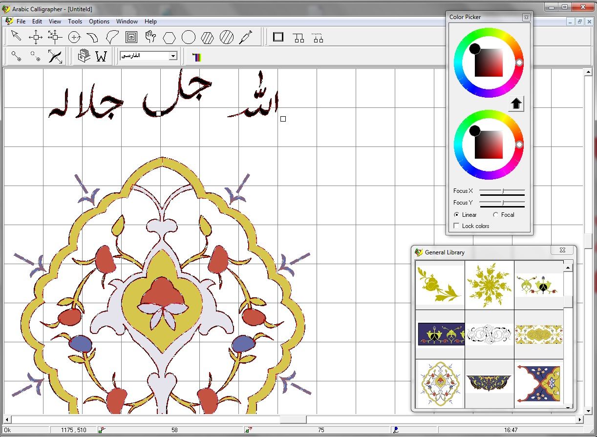Viewport: 597px width, 437px height.
Task: Pick the small flower motif library thumbnail
Action: tap(539, 285)
